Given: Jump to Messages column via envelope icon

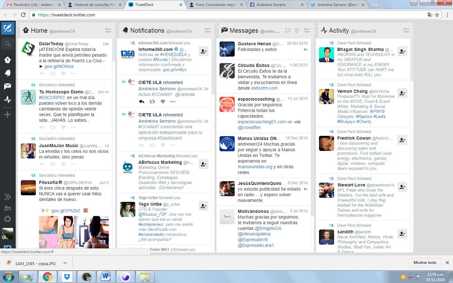Looking at the screenshot, I should click(8, 86).
